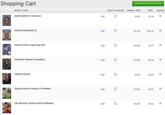Image resolution: width=165 pixels, height=115 pixels.
Task: Remove Genesis Generation X2 using its X icon
Action: tap(160, 30)
